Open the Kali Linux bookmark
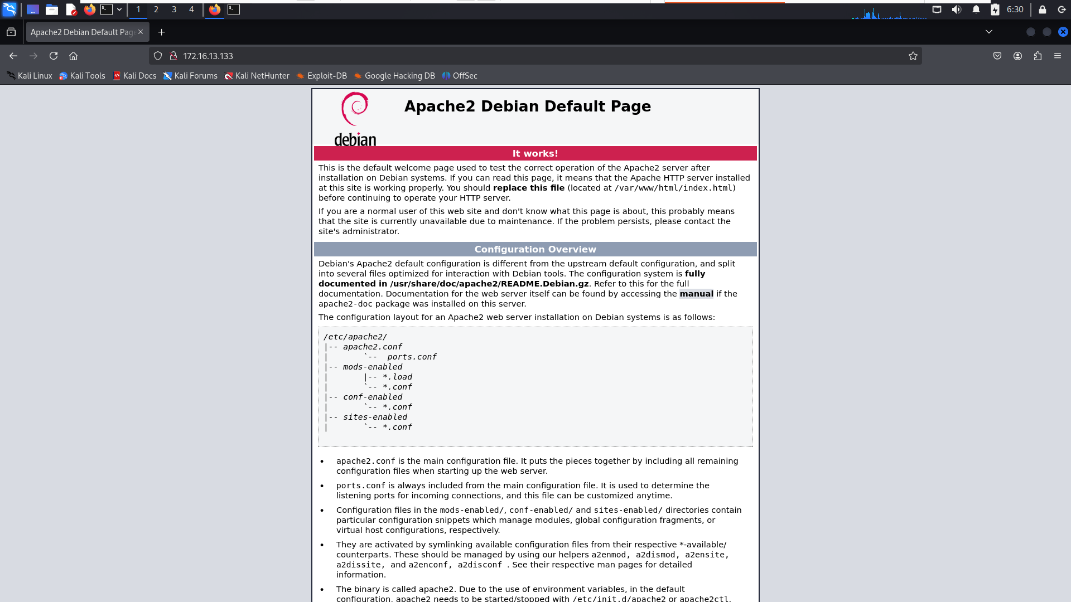Screen dimensions: 1071x602 pos(30,76)
